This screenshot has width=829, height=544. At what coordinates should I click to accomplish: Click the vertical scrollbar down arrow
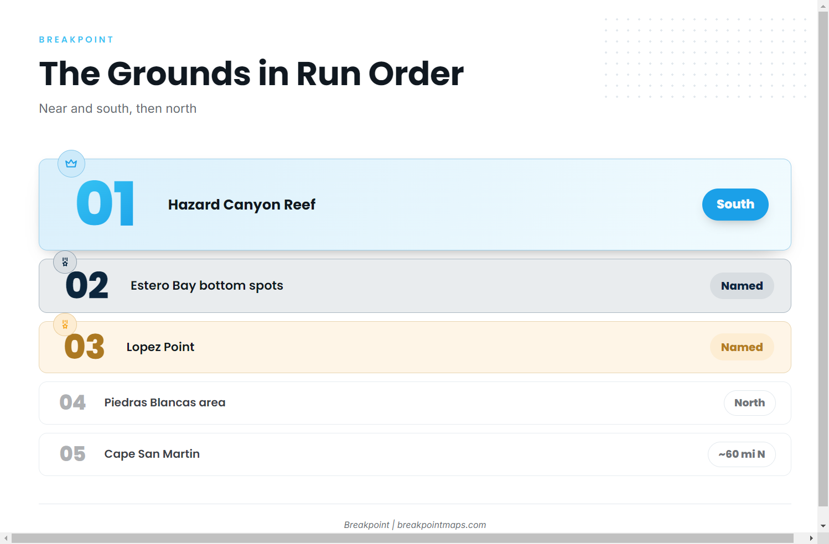[823, 526]
